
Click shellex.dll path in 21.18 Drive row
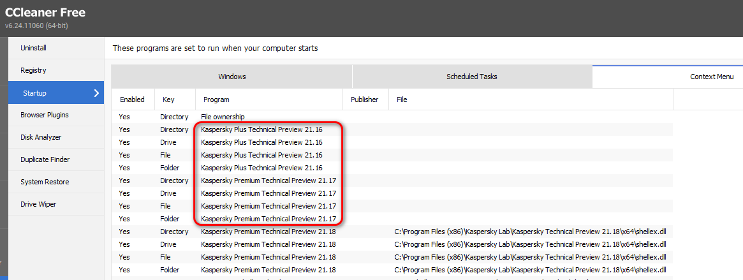tap(530, 244)
